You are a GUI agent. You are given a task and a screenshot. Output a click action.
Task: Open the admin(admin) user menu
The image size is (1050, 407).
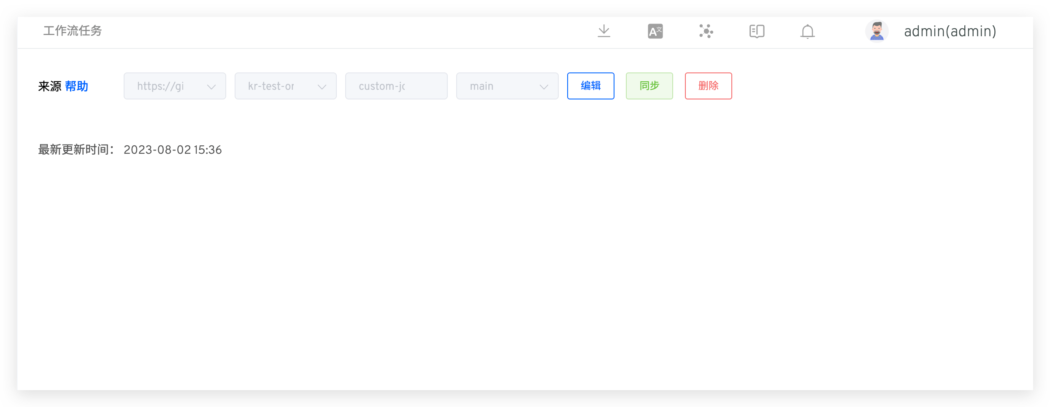(950, 31)
